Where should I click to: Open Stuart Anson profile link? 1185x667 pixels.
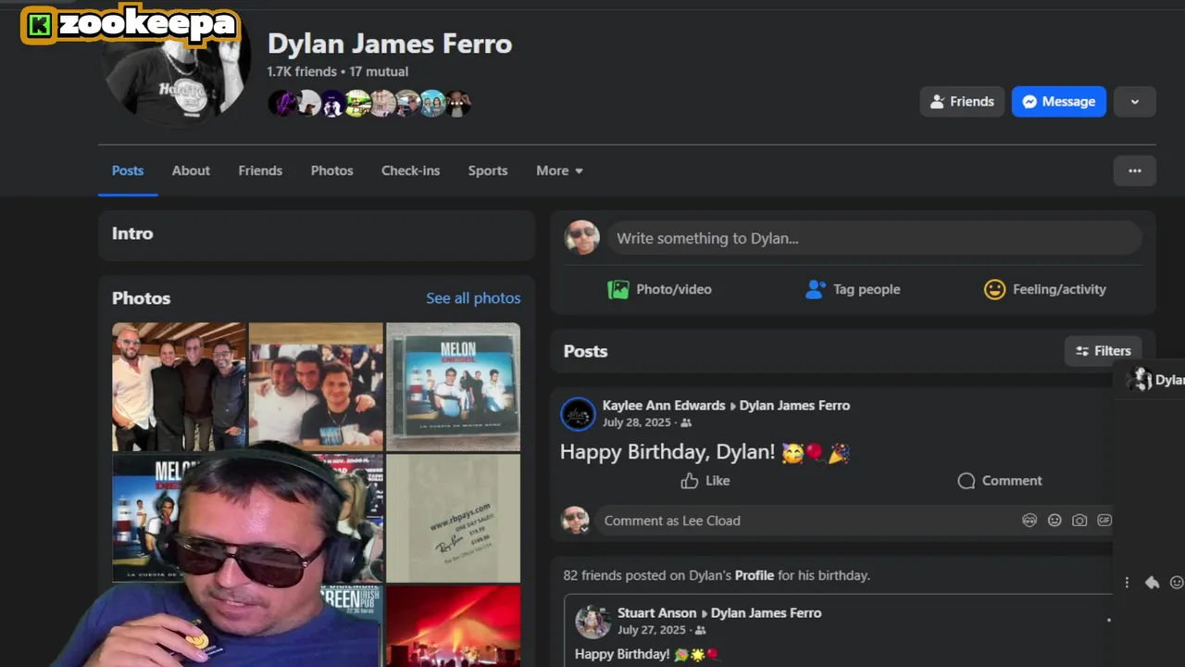pos(656,613)
